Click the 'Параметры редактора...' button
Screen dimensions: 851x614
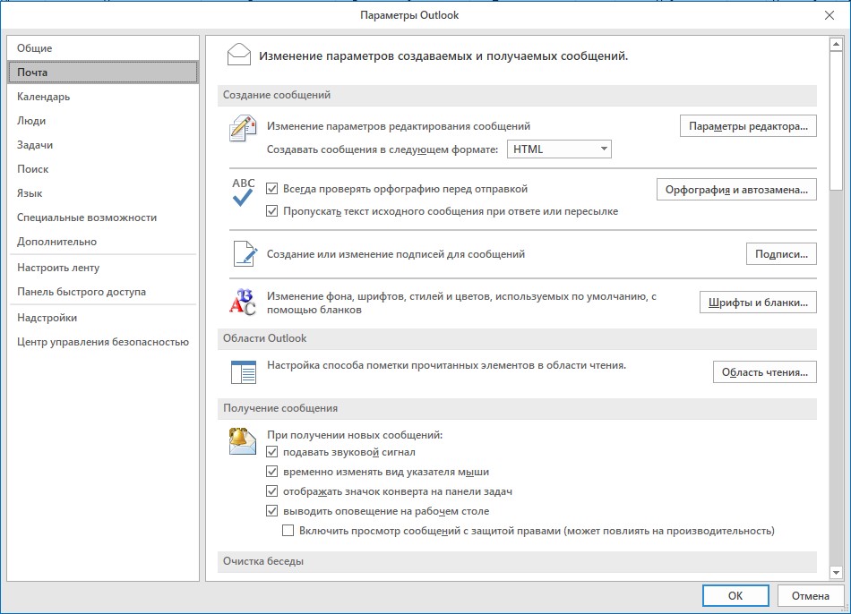748,126
